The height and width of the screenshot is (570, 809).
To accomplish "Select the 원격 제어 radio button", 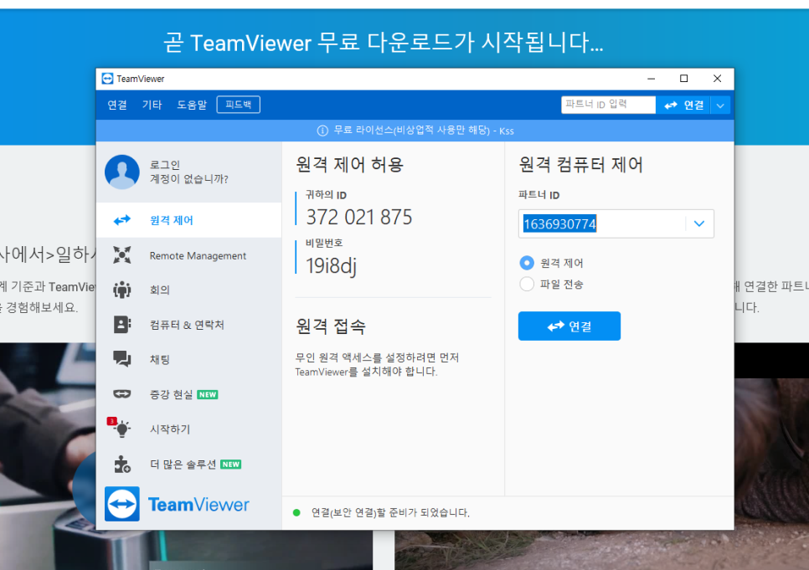I will point(527,263).
